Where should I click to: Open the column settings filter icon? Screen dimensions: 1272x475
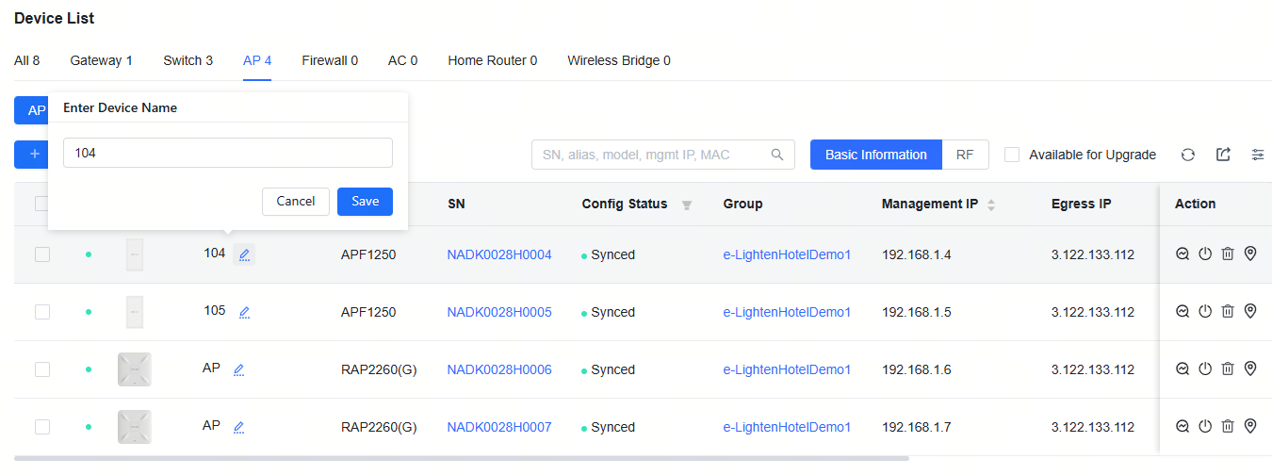point(1258,155)
